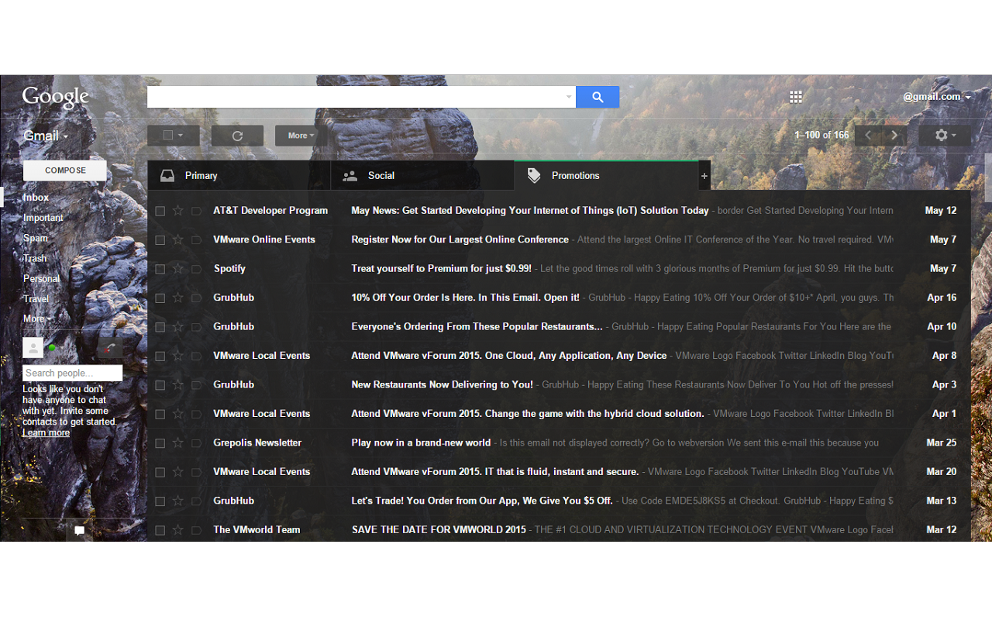Refresh the inbox with the reload icon
The image size is (992, 620).
(x=237, y=136)
